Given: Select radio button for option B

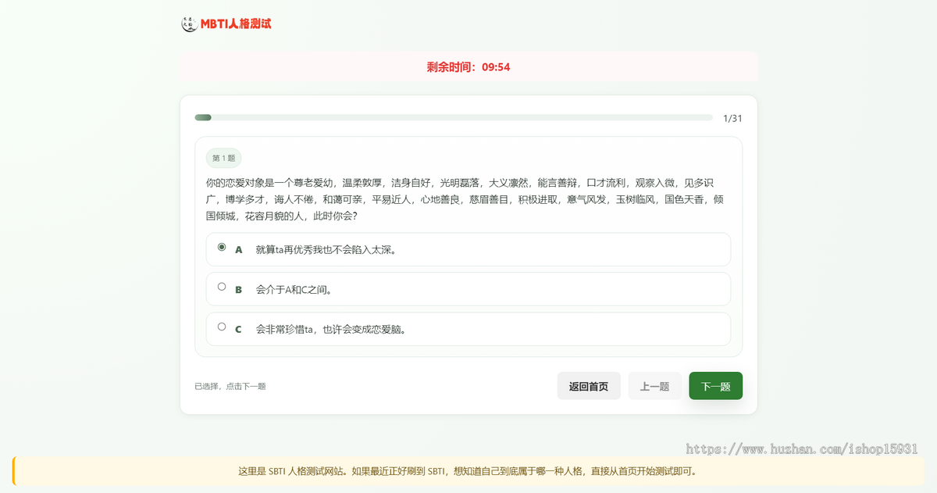Looking at the screenshot, I should (222, 287).
